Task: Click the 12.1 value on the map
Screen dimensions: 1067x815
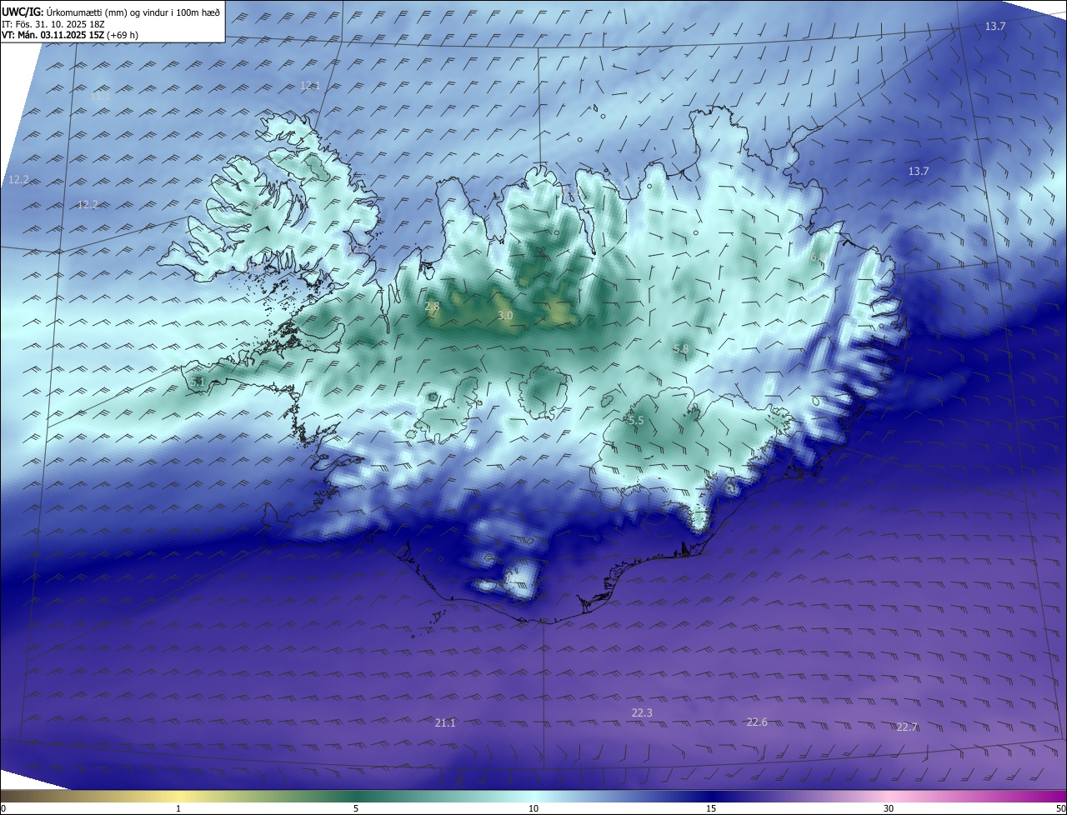Action: click(310, 85)
